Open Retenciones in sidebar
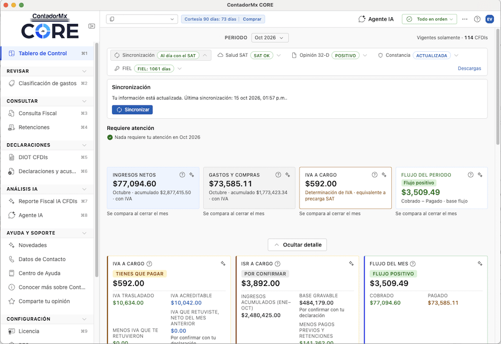The width and height of the screenshot is (501, 344). pyautogui.click(x=47, y=127)
